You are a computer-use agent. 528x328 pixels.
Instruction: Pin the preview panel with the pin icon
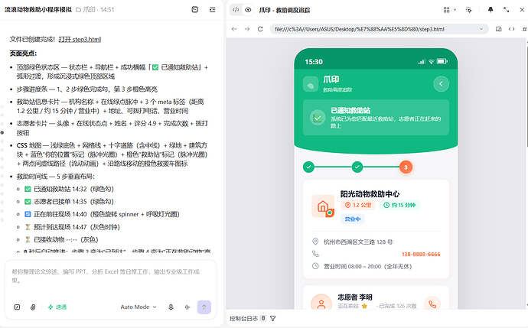click(491, 10)
